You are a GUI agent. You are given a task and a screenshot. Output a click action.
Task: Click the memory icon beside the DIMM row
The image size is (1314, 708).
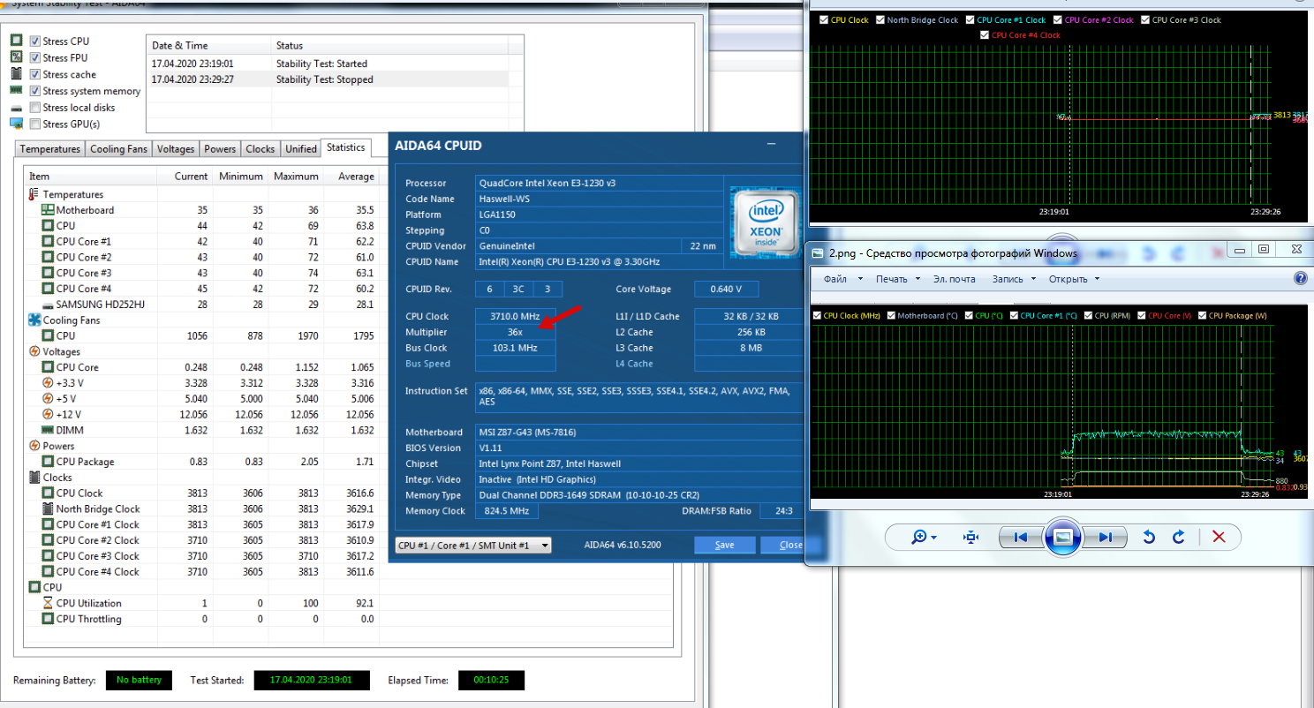click(48, 430)
